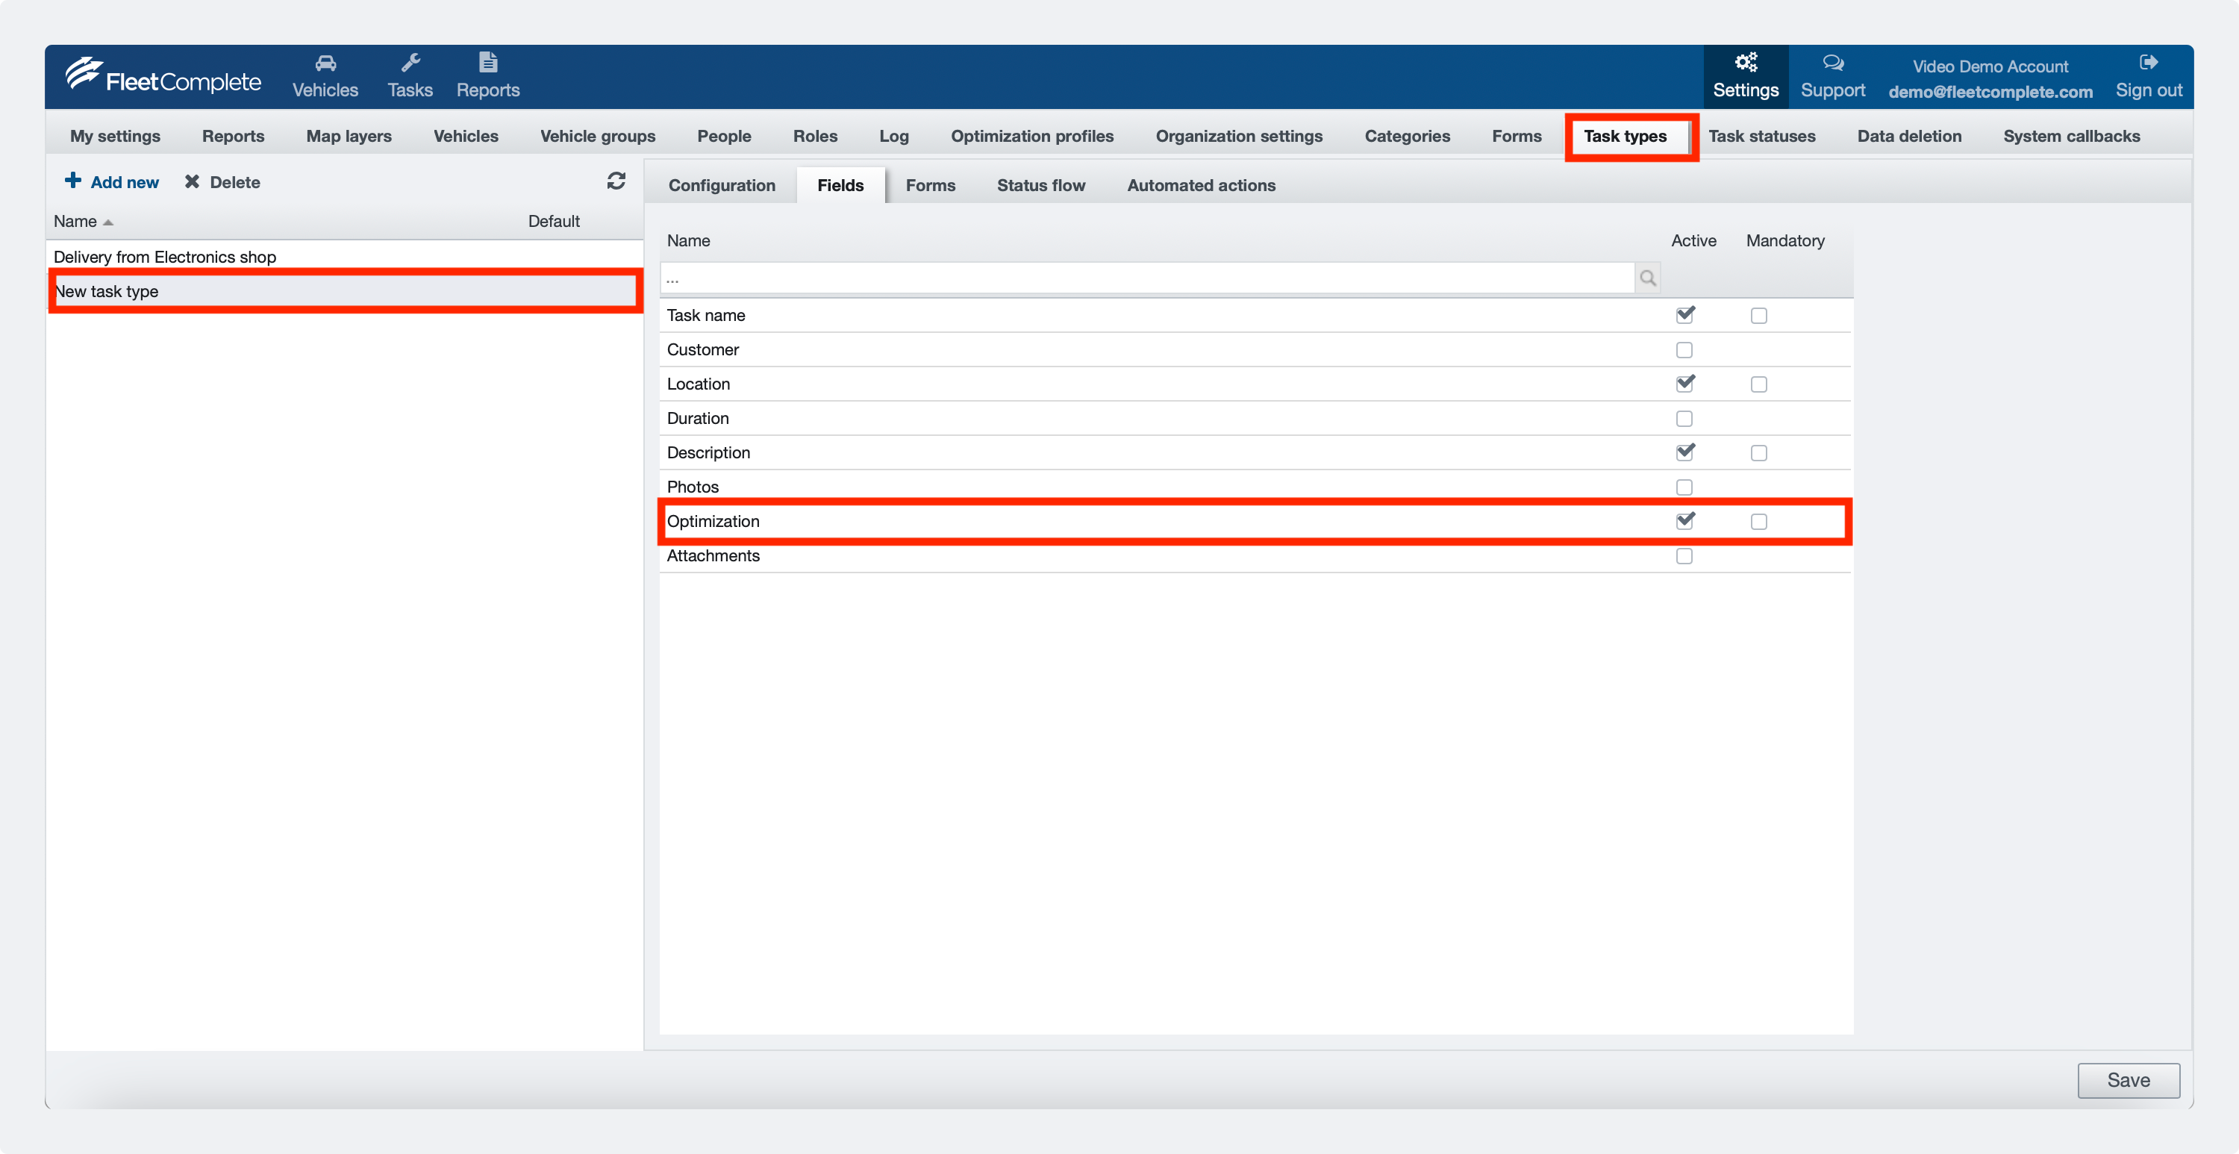2239x1154 pixels.
Task: Select the Tasks icon in the header
Action: point(410,77)
